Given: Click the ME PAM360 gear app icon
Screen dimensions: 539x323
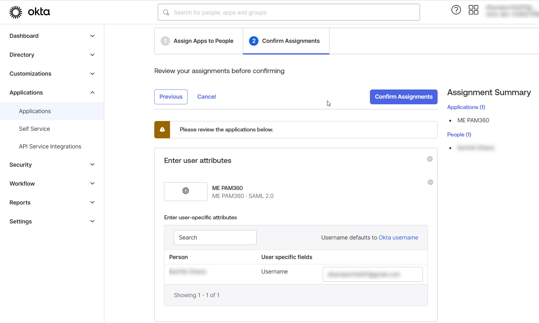Looking at the screenshot, I should (186, 191).
